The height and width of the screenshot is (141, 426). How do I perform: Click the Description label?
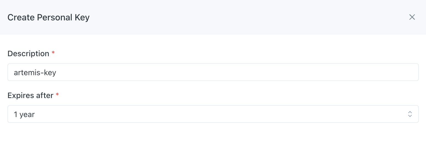click(28, 53)
